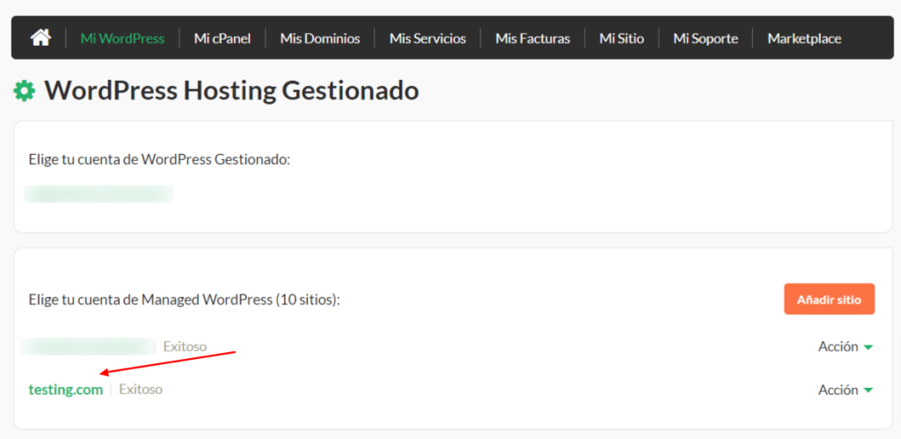Expand the Acción dropdown for the blurred site

(x=846, y=347)
